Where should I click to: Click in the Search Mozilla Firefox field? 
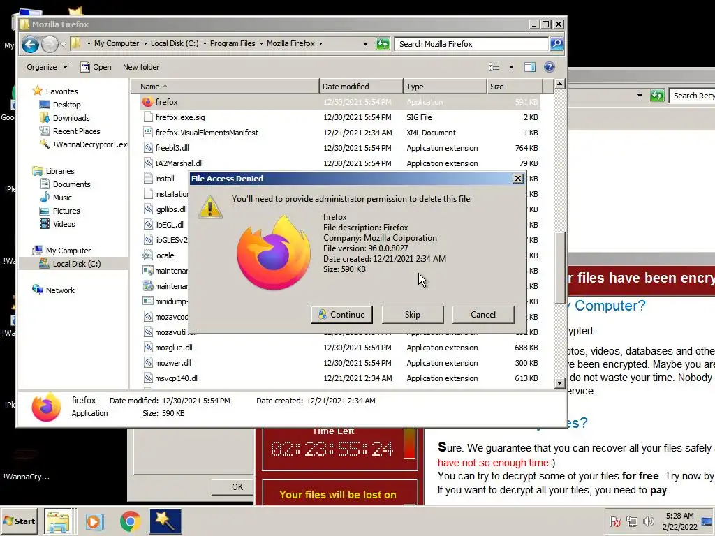471,44
